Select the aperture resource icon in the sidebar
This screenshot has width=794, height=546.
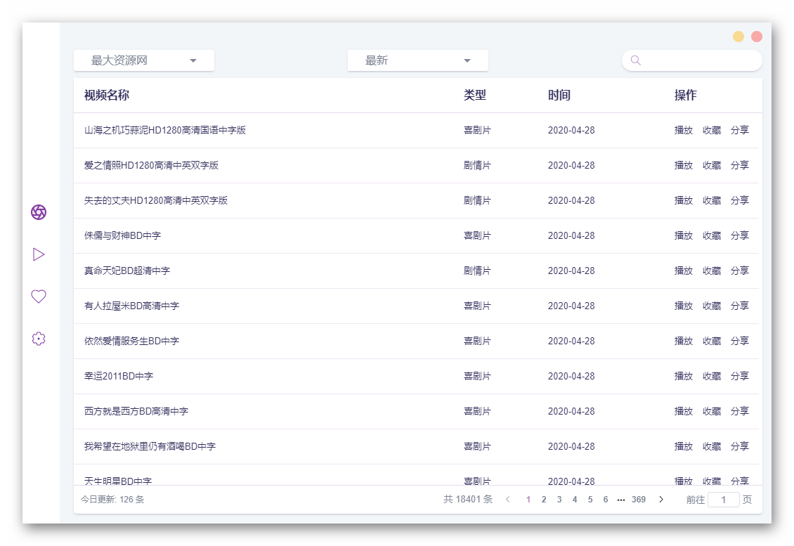click(x=39, y=212)
